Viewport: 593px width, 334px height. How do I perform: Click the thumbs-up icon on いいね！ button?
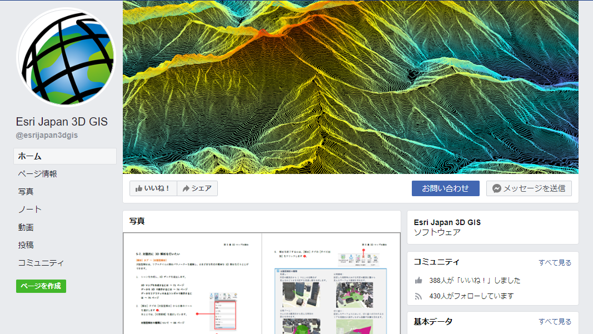click(x=138, y=188)
